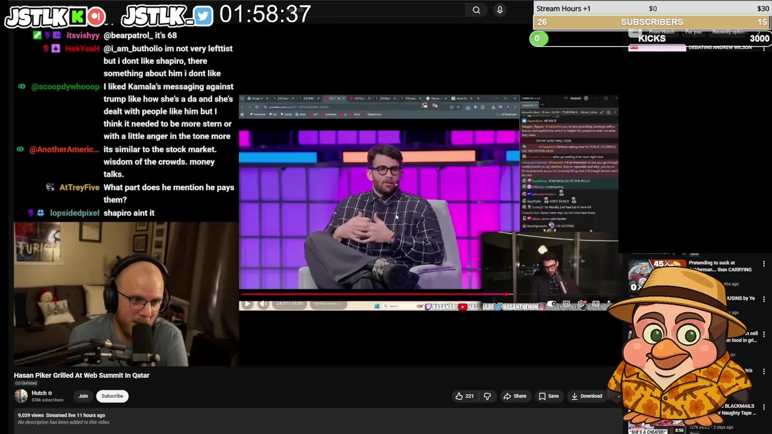Play the embedded Hasan video
Image resolution: width=772 pixels, height=434 pixels.
click(247, 304)
